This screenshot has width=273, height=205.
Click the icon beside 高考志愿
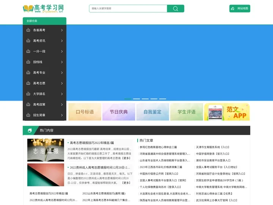click(28, 83)
